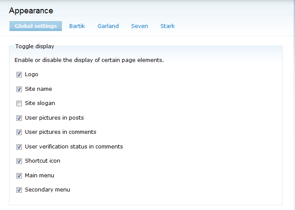Uncheck the Secondary menu checkbox

[19, 190]
